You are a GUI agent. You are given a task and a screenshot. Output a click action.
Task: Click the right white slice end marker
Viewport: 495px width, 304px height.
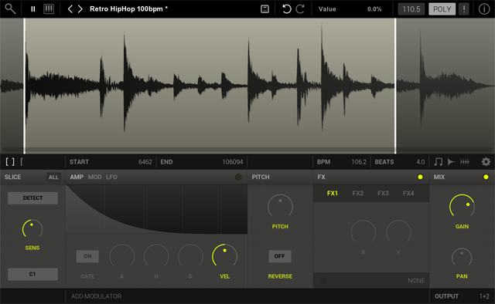coord(395,86)
